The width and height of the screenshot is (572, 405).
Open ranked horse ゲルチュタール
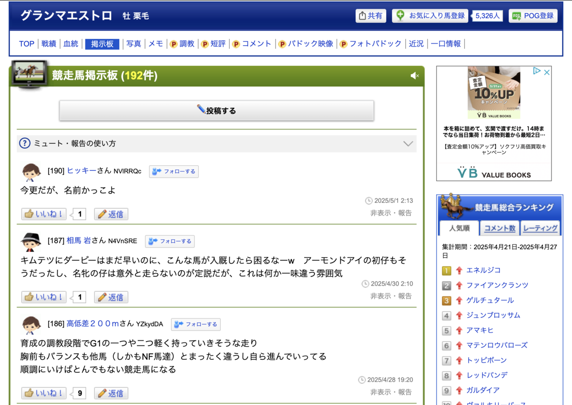pyautogui.click(x=490, y=300)
